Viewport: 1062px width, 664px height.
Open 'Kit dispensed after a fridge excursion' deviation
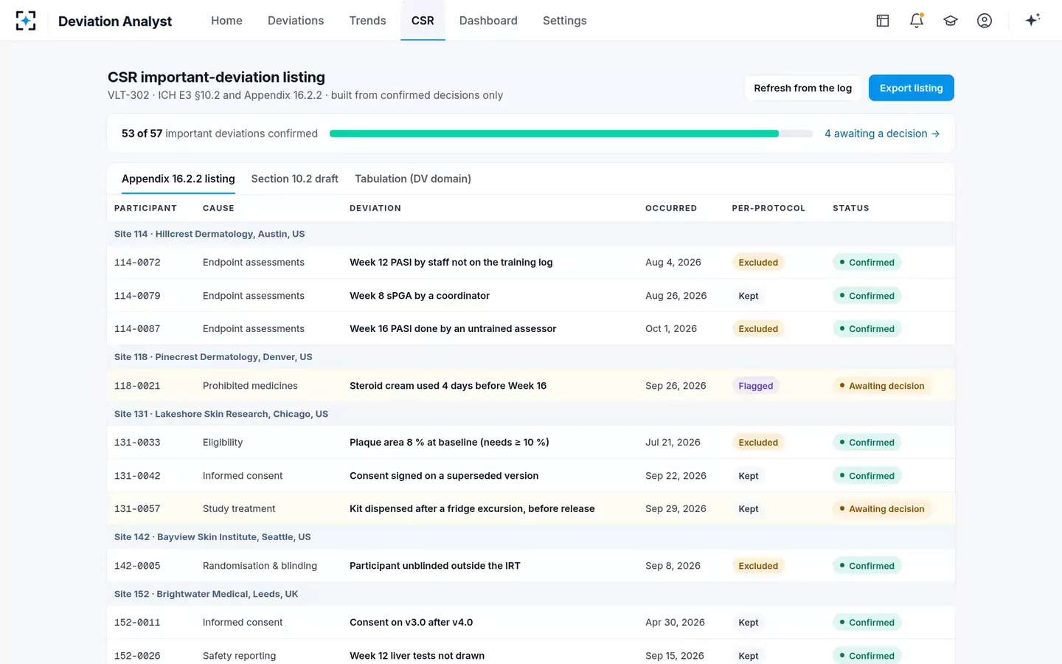coord(472,509)
